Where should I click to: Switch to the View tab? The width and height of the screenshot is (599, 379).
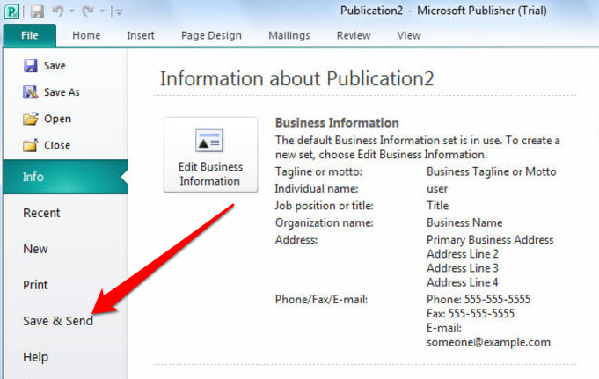[409, 35]
